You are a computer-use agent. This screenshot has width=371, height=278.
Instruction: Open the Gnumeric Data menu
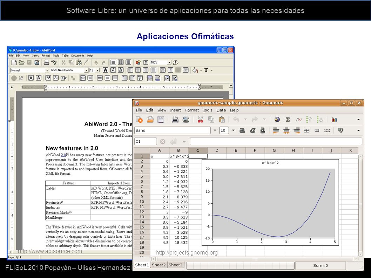(x=221, y=110)
